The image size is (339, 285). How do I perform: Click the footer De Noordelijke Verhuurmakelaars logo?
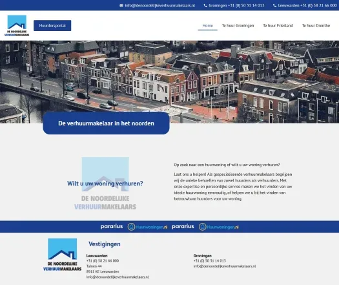coord(62,255)
